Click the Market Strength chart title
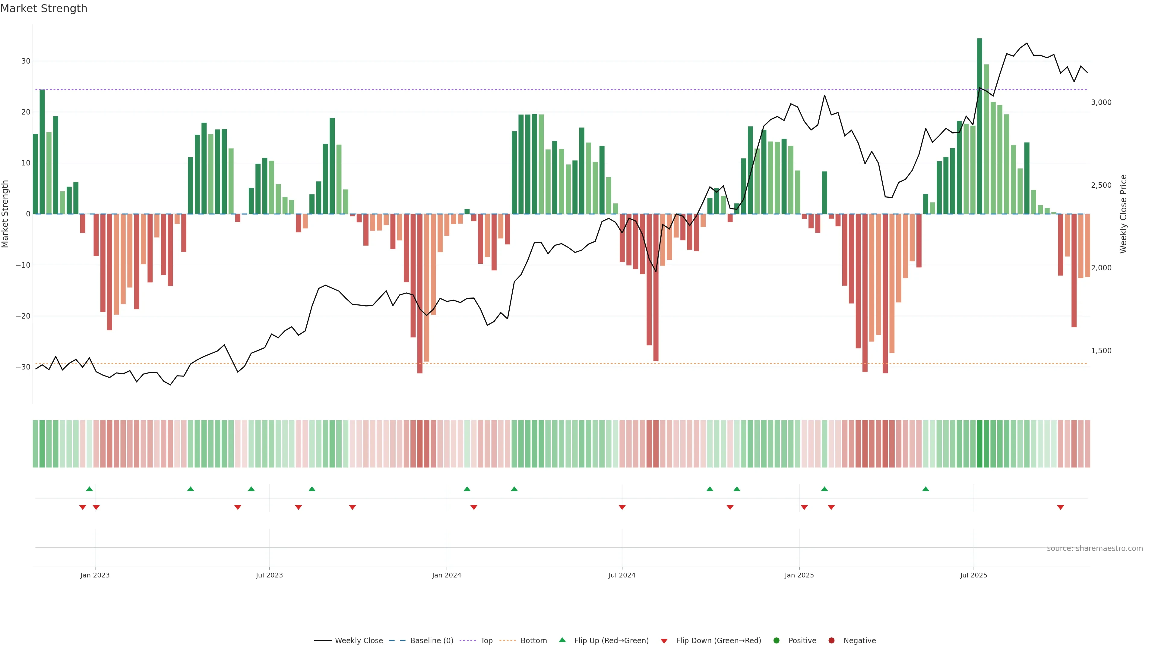This screenshot has width=1158, height=651. tap(44, 8)
